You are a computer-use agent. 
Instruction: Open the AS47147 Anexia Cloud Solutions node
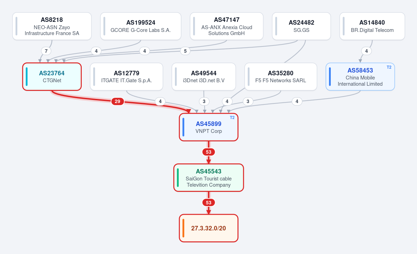click(226, 26)
